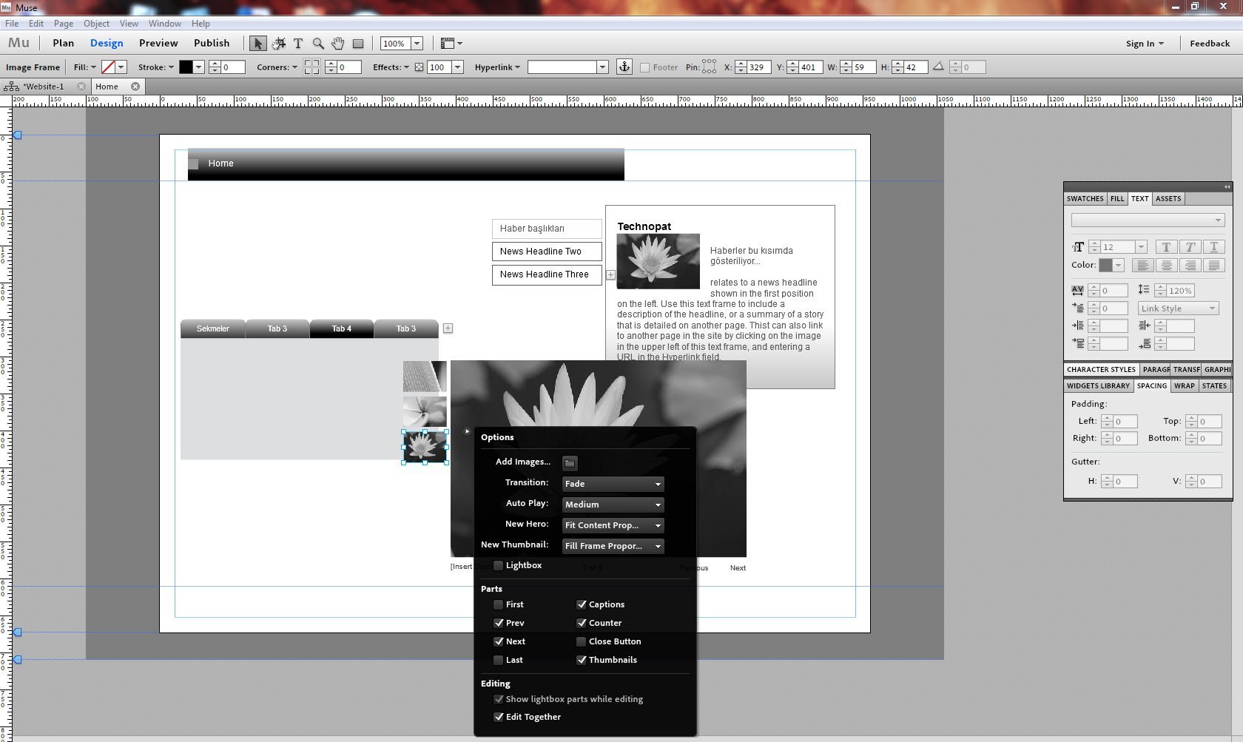Click the rotation angle icon

coord(938,67)
